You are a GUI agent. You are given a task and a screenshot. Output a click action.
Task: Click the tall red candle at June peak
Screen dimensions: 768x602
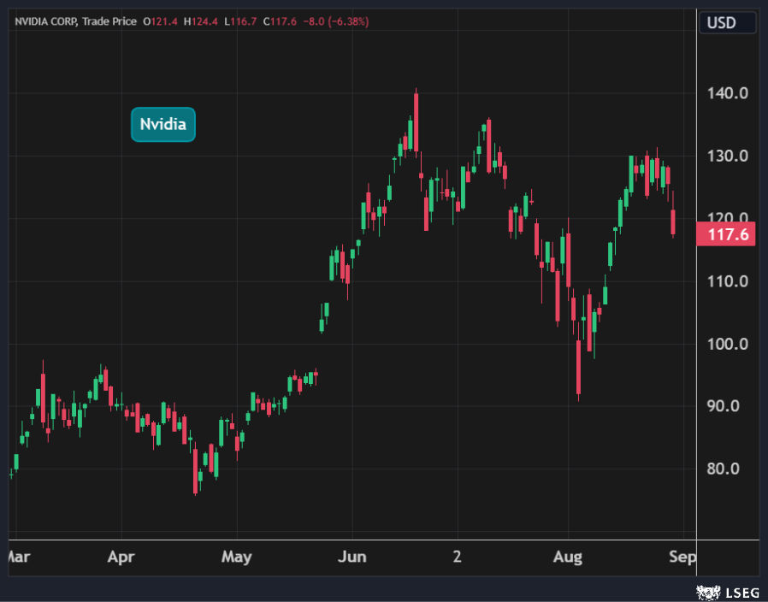(x=416, y=121)
